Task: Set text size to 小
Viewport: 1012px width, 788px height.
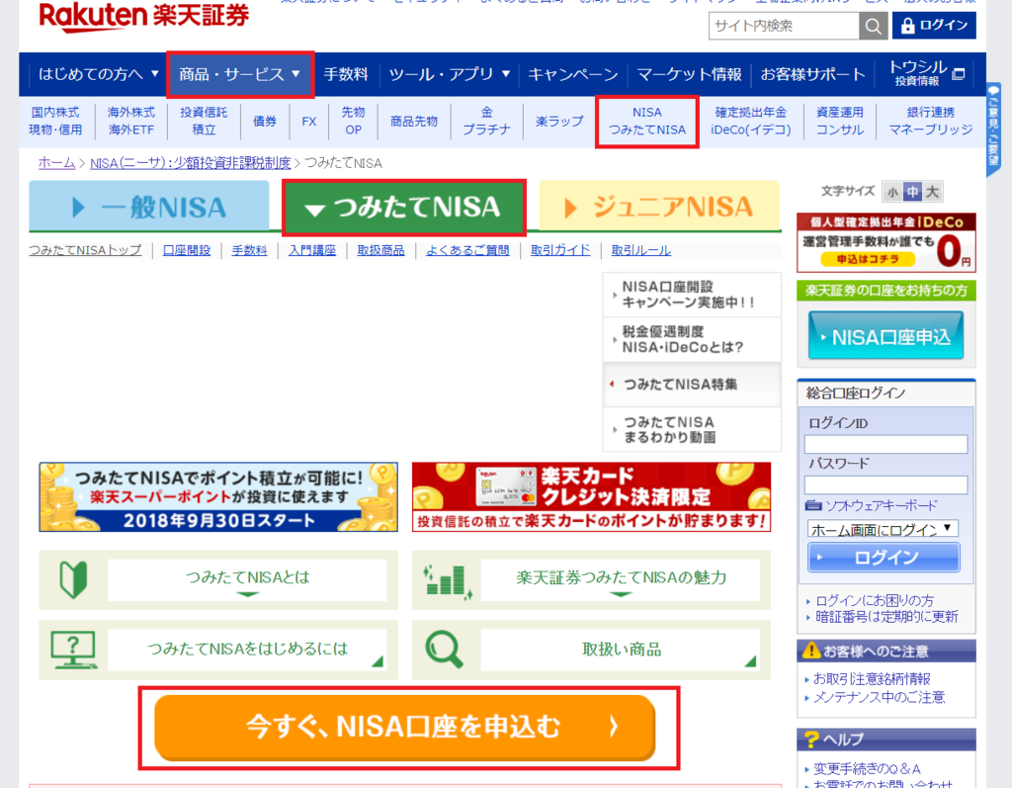Action: [892, 192]
